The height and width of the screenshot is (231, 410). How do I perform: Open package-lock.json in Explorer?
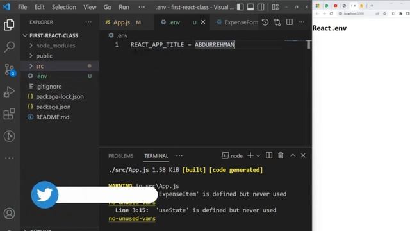pos(60,97)
